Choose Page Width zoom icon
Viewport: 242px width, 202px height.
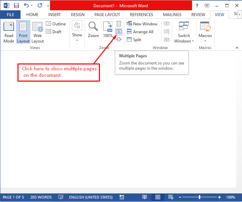tap(119, 39)
